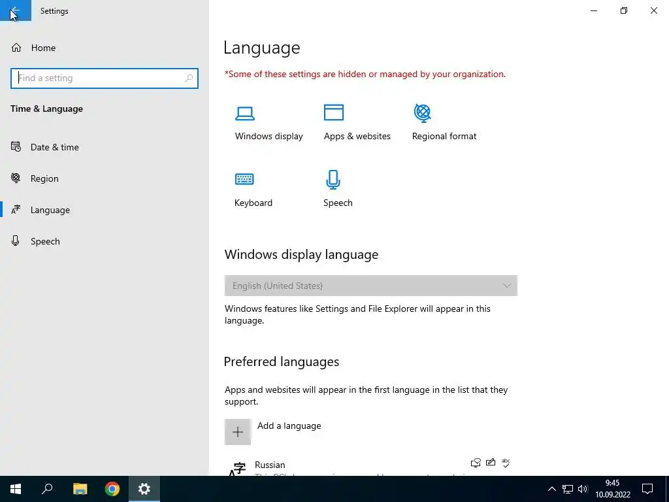Click the Date & time calendar icon
Screen dimensions: 669x502
click(16, 147)
